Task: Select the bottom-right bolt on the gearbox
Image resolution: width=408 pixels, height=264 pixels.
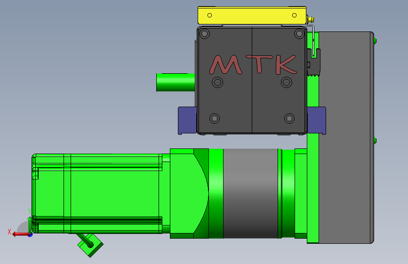Action: pos(289,118)
